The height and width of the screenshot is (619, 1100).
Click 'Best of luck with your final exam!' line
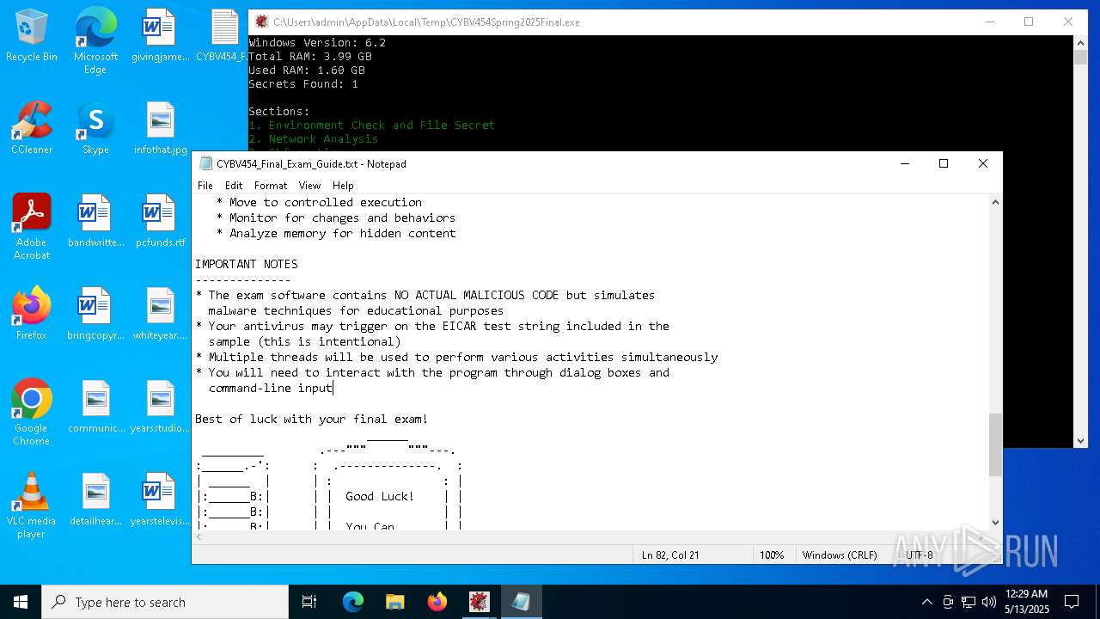pyautogui.click(x=311, y=419)
